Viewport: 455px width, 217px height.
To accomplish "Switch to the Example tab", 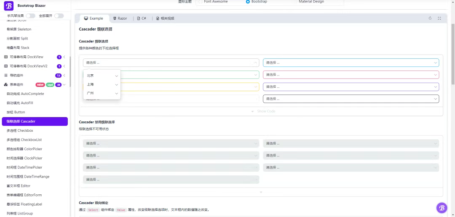I will (94, 18).
